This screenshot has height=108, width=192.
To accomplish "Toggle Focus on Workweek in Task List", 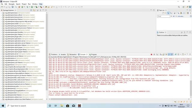I will coord(175,13).
